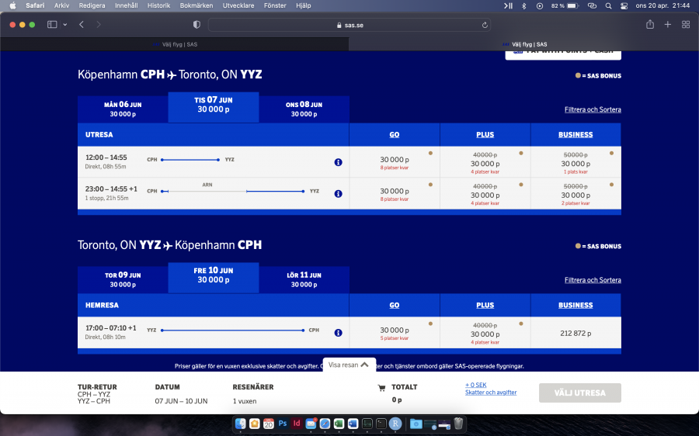Image resolution: width=699 pixels, height=436 pixels.
Task: Open the R app in the Dock
Action: pos(395,424)
